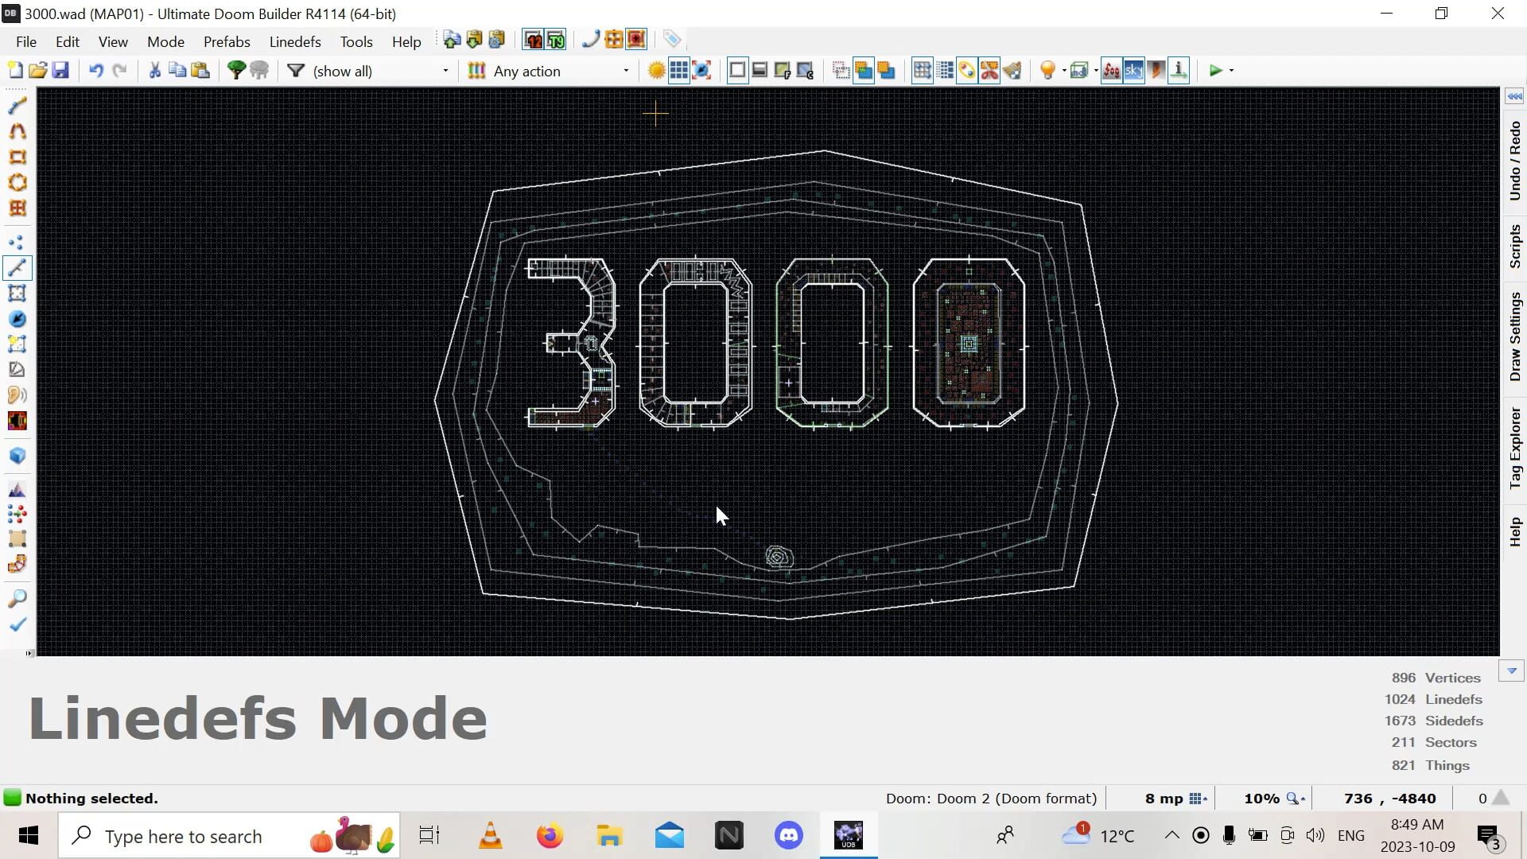The image size is (1527, 859).
Task: Select Vertices mode in left toolbar
Action: 17,242
